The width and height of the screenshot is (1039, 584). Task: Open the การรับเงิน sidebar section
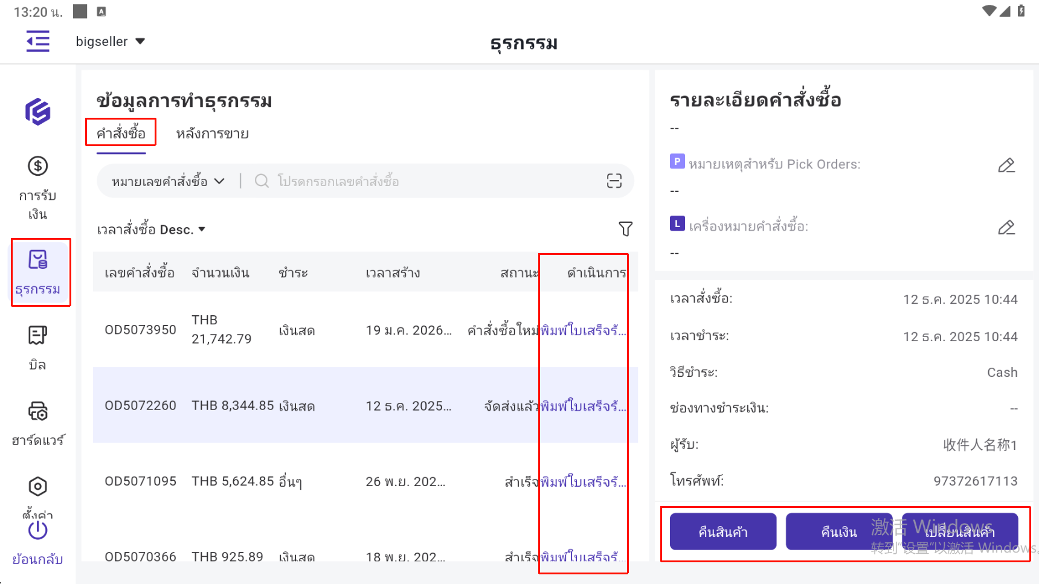coord(37,187)
